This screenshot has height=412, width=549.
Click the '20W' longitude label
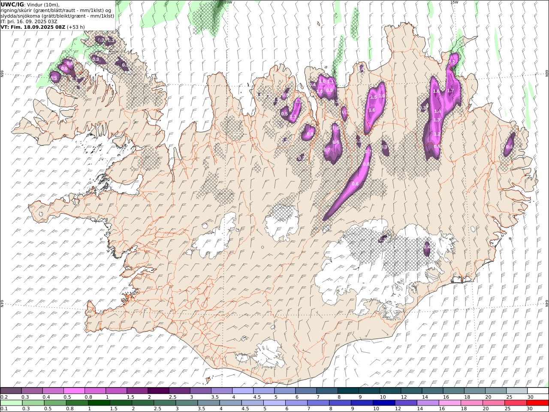click(228, 2)
